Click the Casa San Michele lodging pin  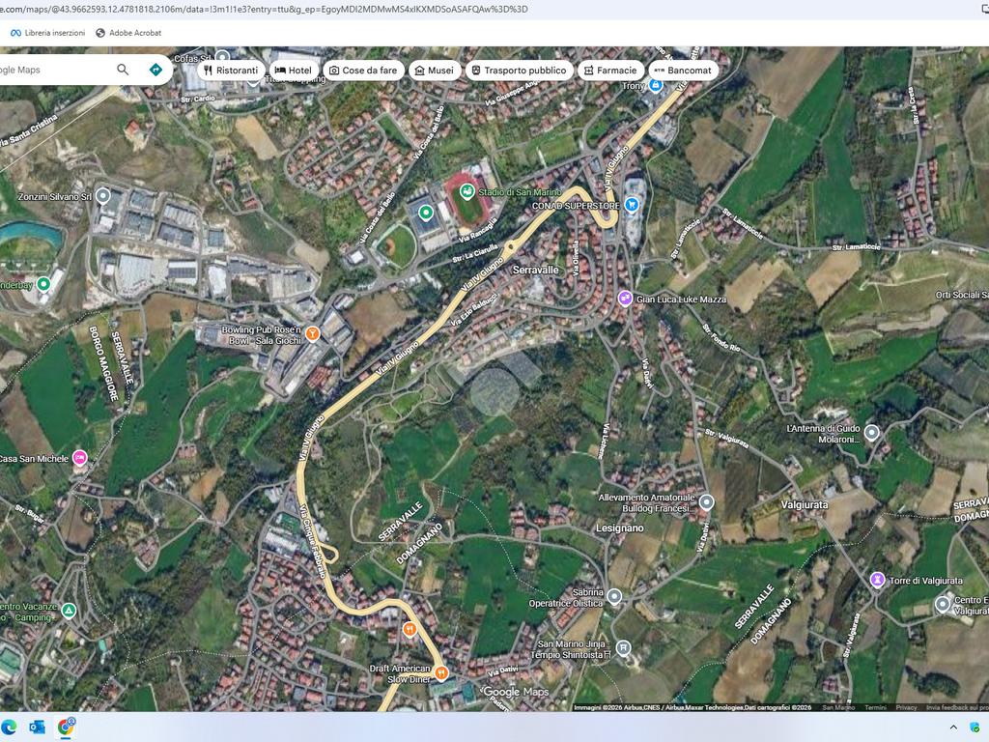80,458
